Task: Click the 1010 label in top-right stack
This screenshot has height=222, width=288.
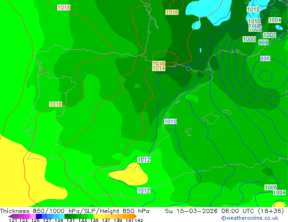Action: coord(254,21)
